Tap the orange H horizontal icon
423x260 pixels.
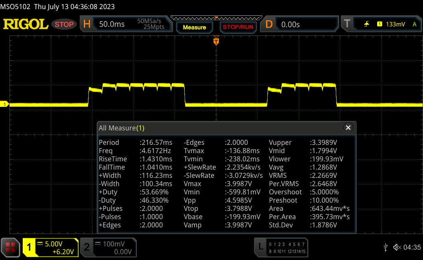point(87,24)
